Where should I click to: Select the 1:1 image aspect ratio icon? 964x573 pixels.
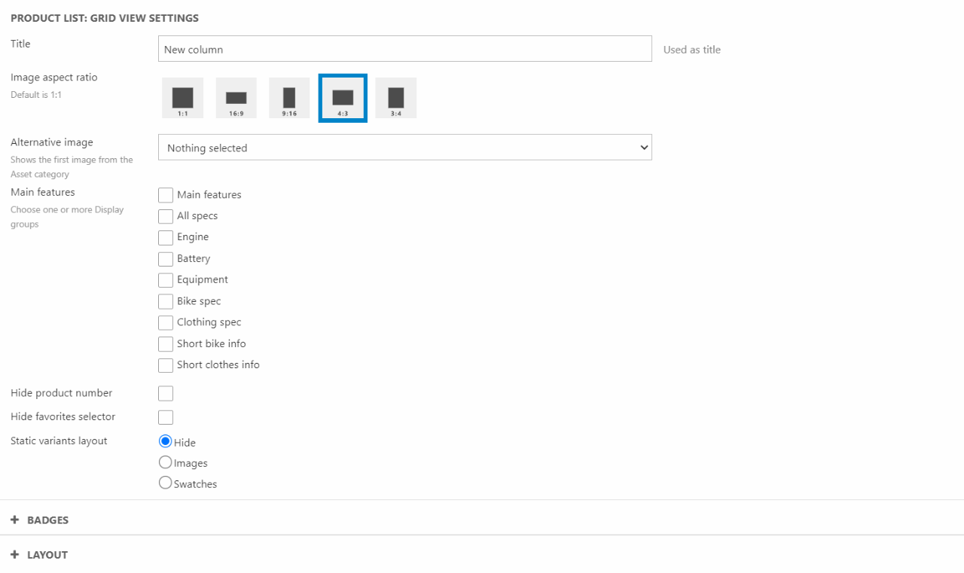coord(182,98)
